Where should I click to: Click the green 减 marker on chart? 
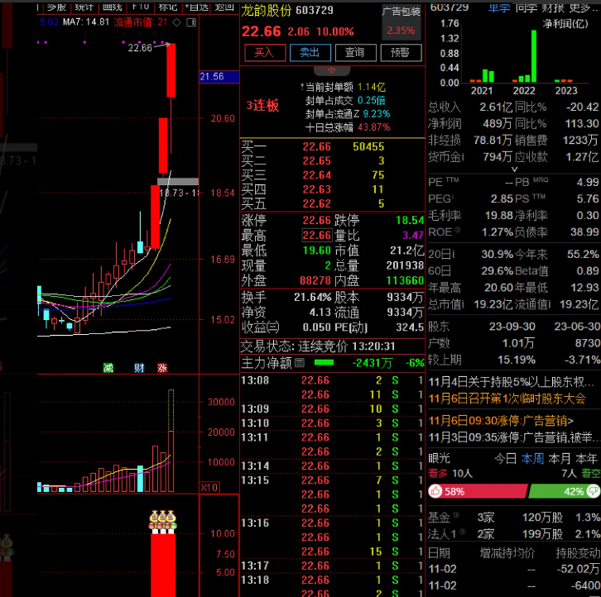pyautogui.click(x=108, y=368)
